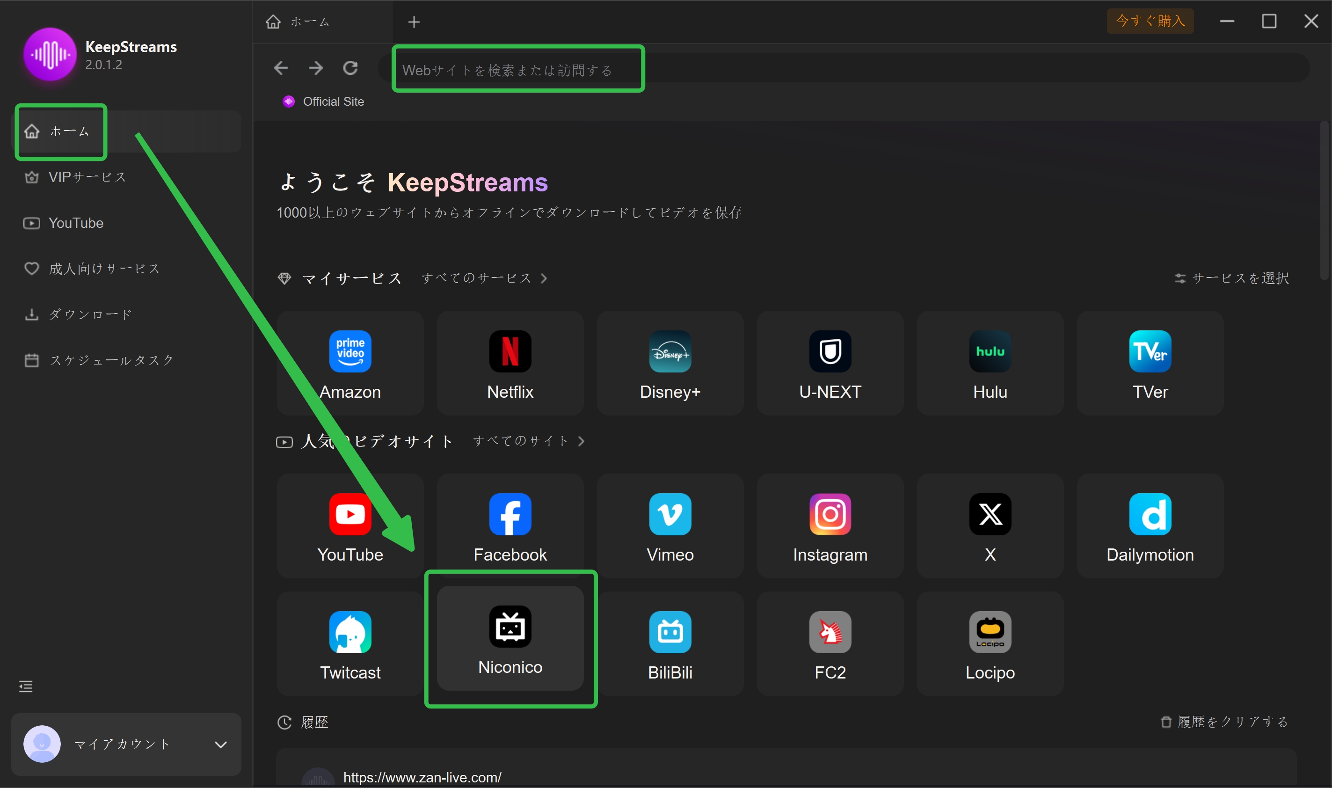Open the Facebook video site
This screenshot has width=1332, height=788.
click(510, 526)
